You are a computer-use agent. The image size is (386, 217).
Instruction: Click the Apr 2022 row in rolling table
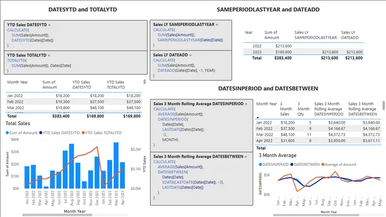click(x=318, y=140)
